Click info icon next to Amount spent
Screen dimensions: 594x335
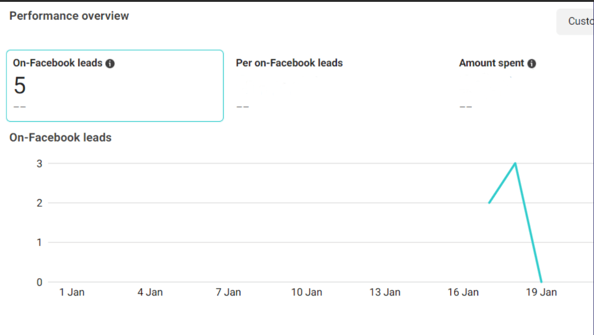point(531,64)
